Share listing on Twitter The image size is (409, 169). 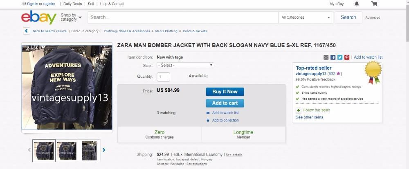click(340, 57)
